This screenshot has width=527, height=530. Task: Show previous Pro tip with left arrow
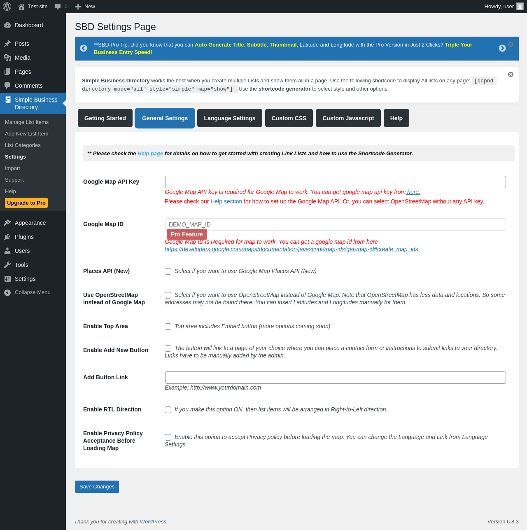[x=84, y=48]
